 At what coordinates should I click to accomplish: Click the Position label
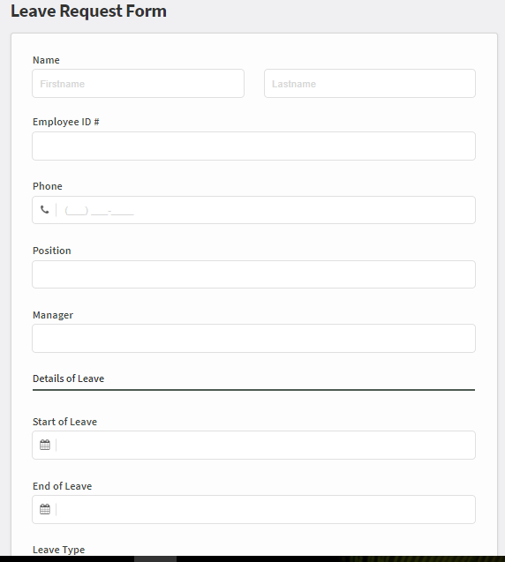click(51, 251)
